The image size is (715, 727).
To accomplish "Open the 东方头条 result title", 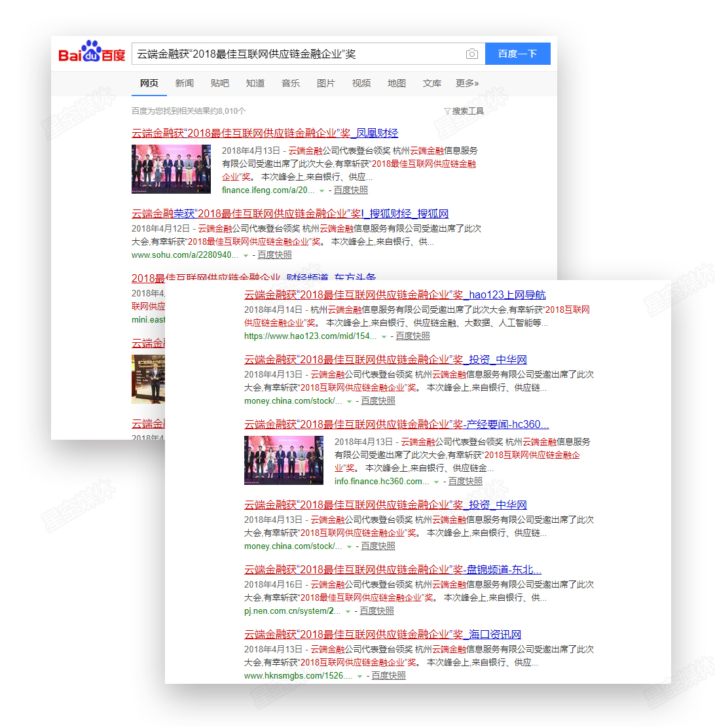I will pos(254,278).
